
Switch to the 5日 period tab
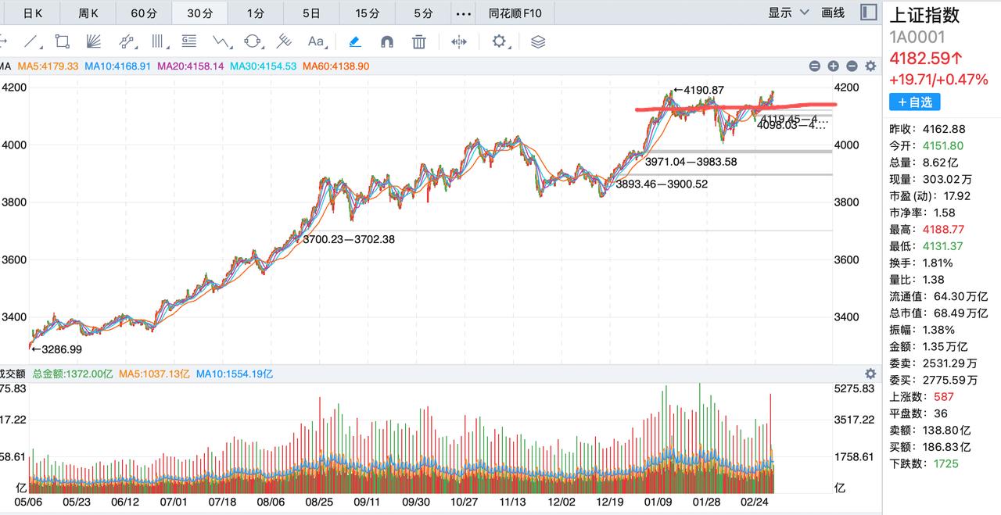point(311,13)
